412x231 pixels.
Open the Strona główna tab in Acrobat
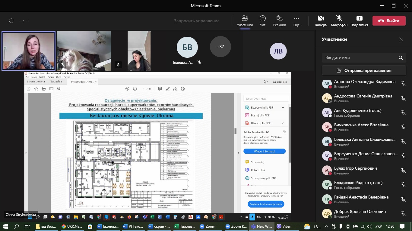coord(36,82)
